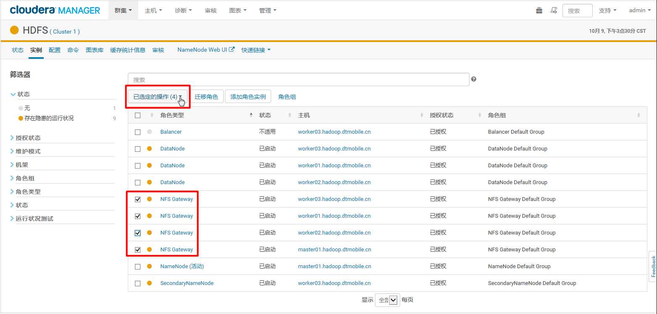The height and width of the screenshot is (314, 657).
Task: Expand the 维护模式 filter
Action: tap(28, 151)
